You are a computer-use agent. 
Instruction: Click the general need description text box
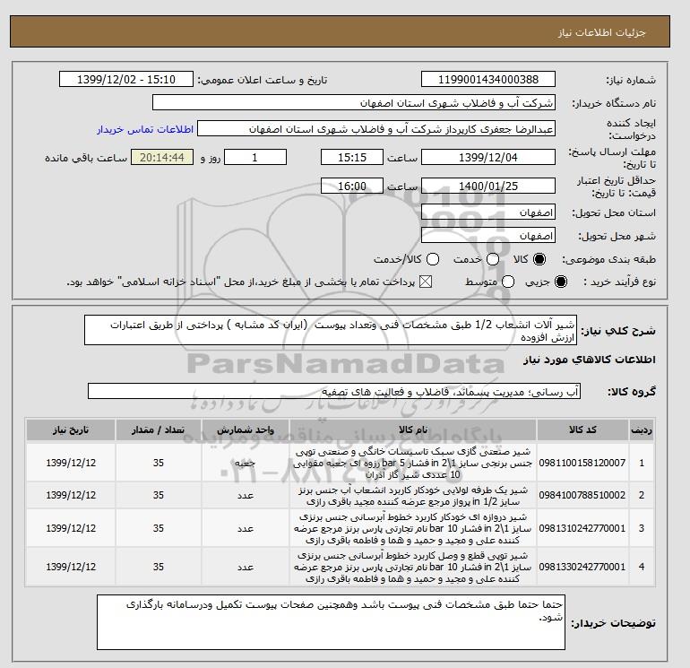point(331,330)
